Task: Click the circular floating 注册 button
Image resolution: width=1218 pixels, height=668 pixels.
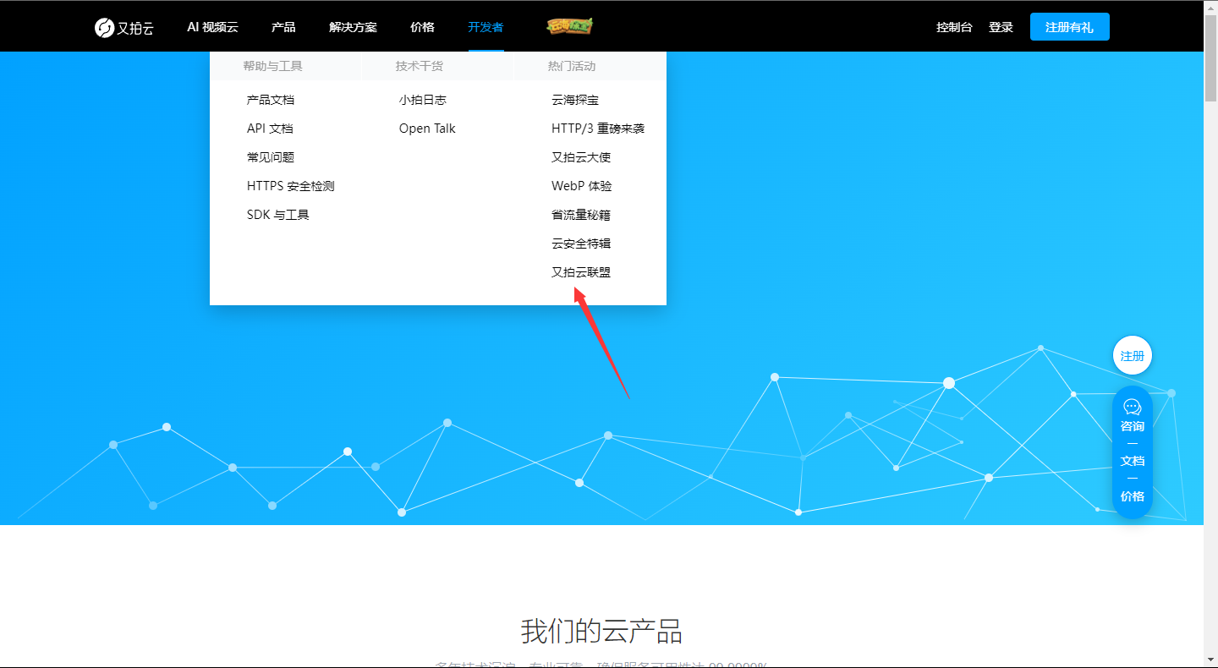Action: (1132, 355)
